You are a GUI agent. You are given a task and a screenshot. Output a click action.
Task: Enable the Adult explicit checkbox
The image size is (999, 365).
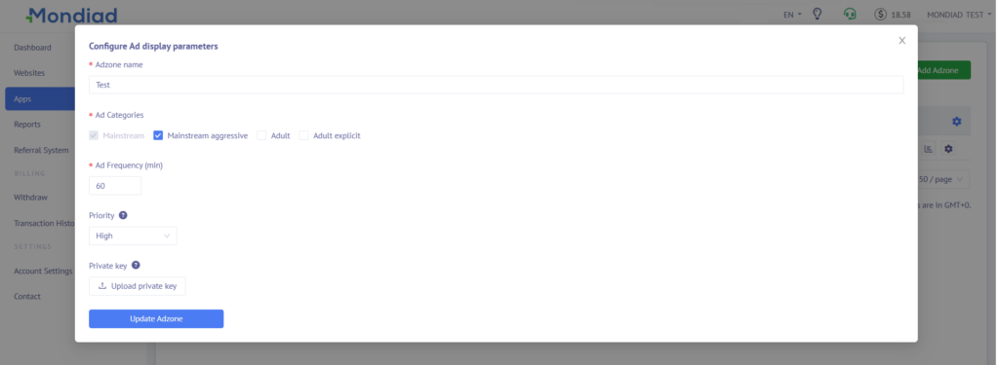(304, 135)
